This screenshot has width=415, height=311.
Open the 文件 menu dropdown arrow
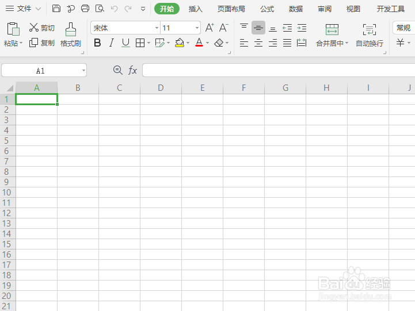click(38, 9)
